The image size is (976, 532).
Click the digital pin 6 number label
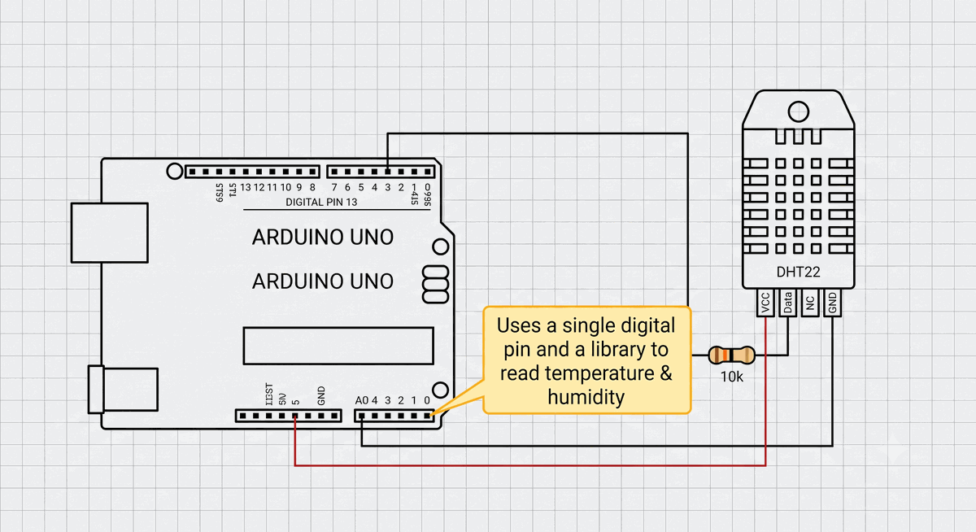[348, 187]
